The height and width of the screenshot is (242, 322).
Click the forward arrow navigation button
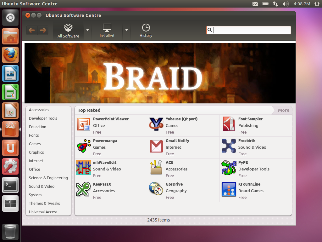click(43, 30)
